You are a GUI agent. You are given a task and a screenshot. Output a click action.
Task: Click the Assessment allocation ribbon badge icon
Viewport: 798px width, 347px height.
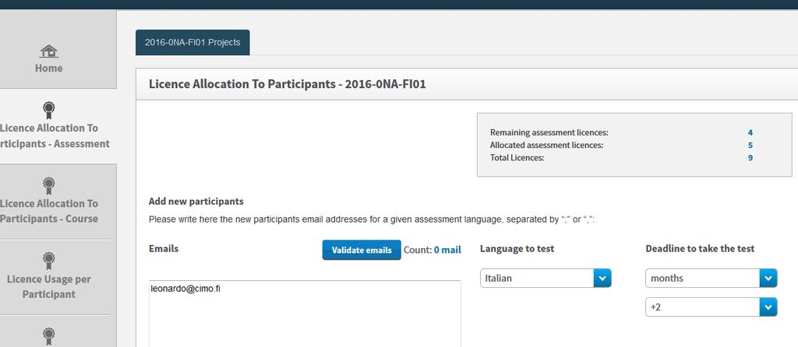tap(49, 110)
